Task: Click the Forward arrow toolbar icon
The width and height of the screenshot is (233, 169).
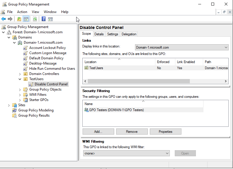Action: click(10, 19)
